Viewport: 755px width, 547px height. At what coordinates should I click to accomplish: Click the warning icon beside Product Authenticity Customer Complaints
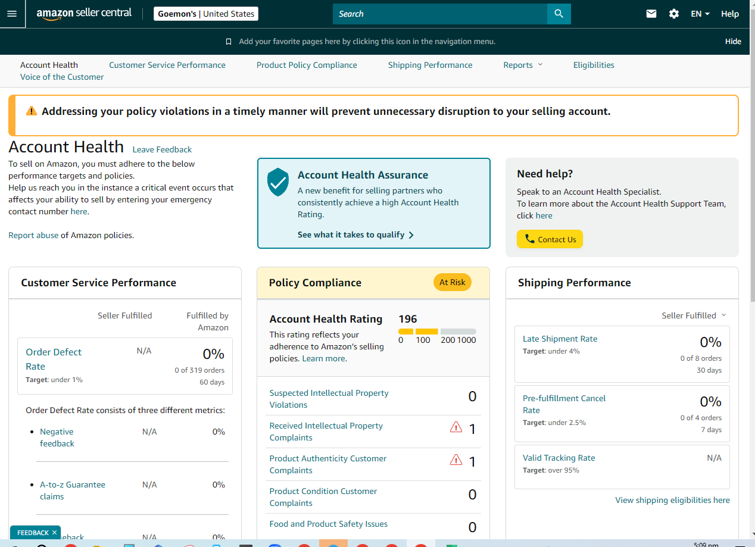point(456,460)
